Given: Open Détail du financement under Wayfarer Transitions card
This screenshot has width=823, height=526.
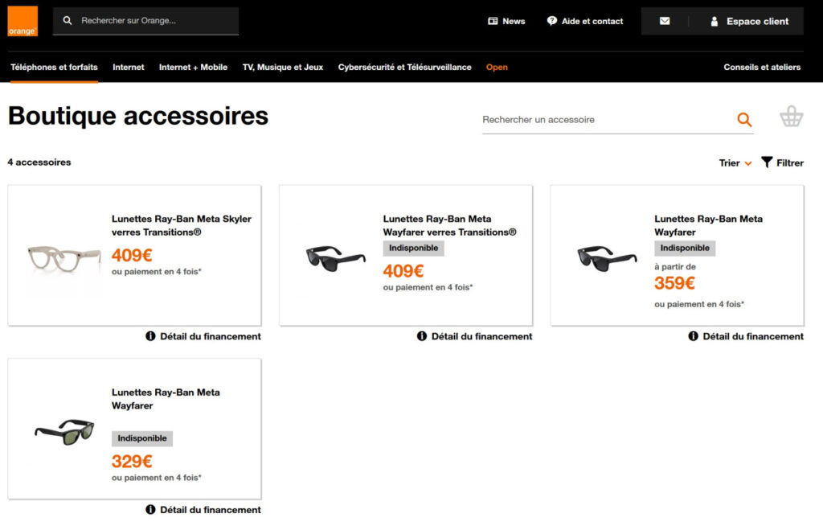Looking at the screenshot, I should coord(481,336).
